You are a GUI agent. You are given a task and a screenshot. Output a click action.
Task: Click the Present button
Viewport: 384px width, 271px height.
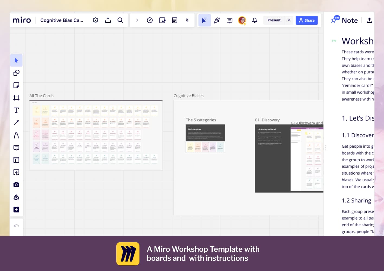click(x=274, y=20)
